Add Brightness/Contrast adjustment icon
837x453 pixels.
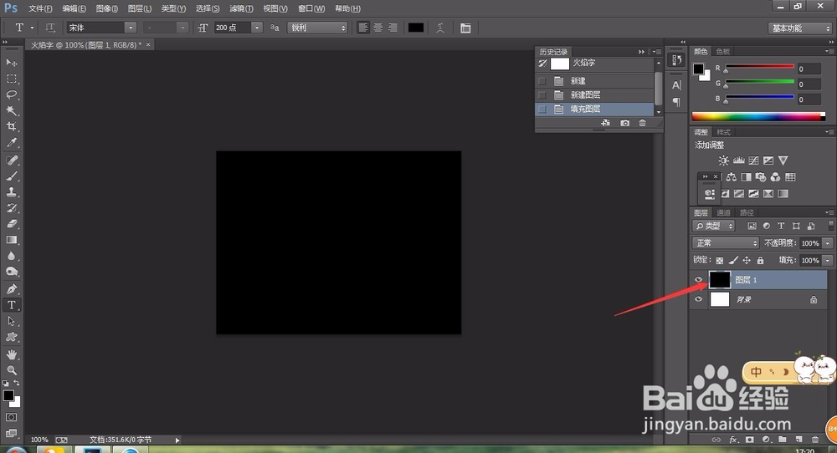tap(723, 160)
